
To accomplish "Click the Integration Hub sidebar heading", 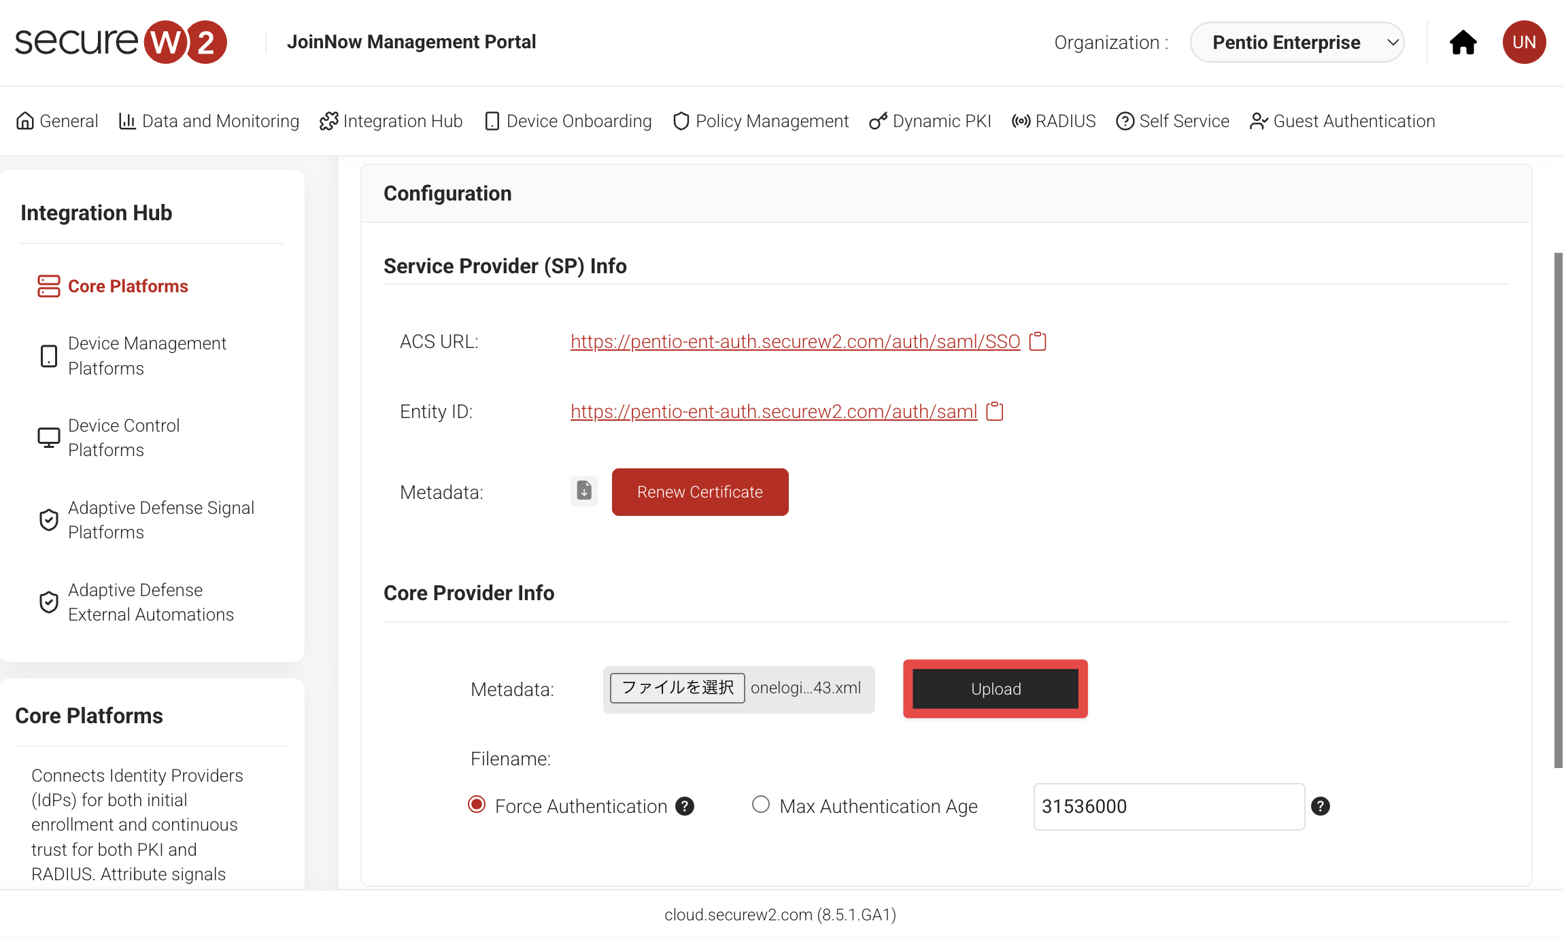I will click(97, 213).
